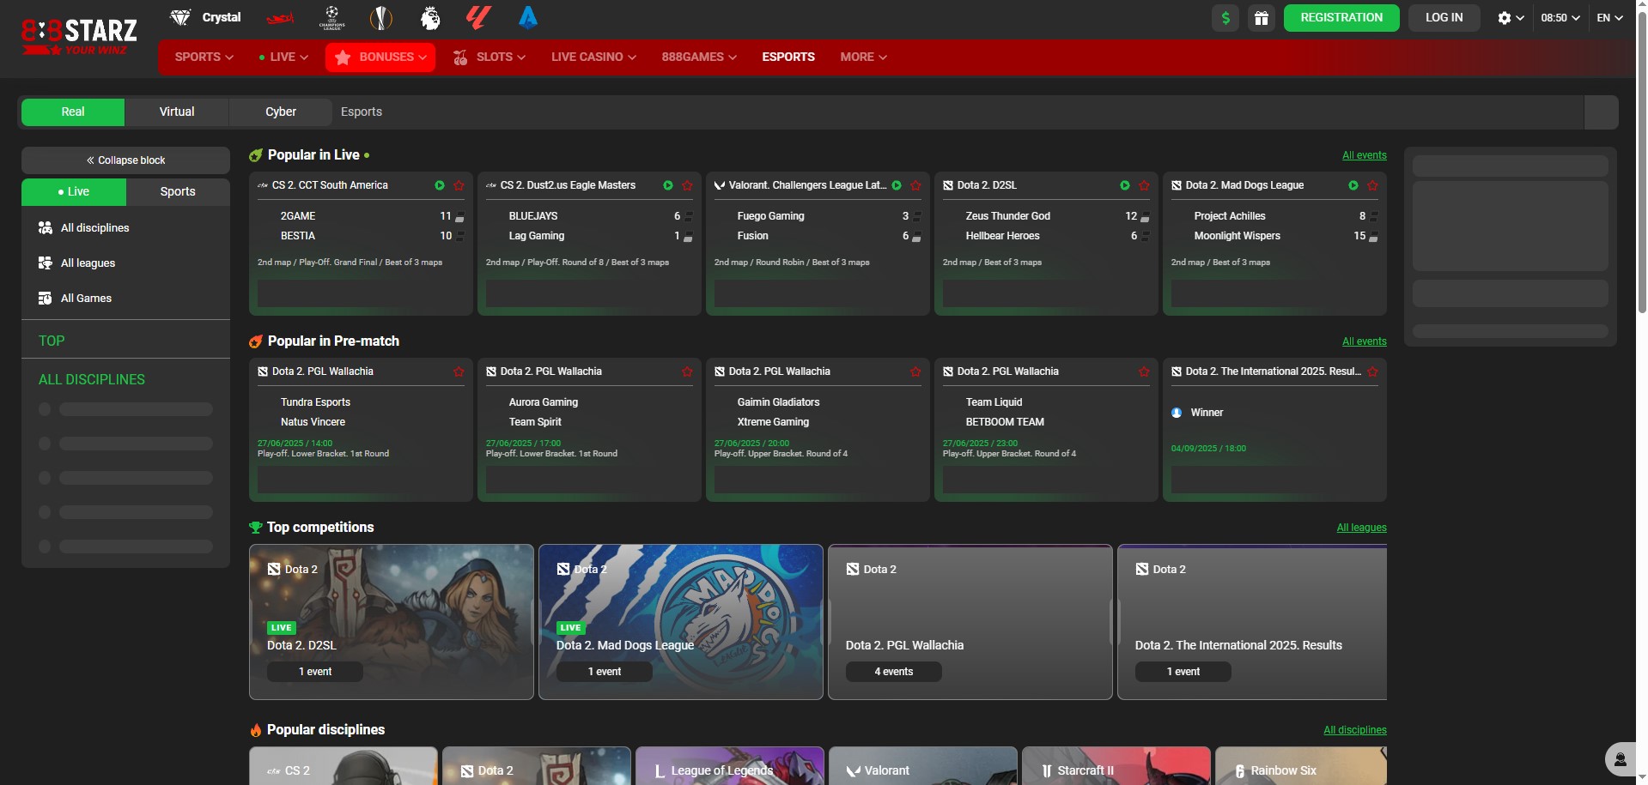Favorite the Dota 2 Mad Dogs League match
Screen dimensions: 1648x785
point(1372,185)
